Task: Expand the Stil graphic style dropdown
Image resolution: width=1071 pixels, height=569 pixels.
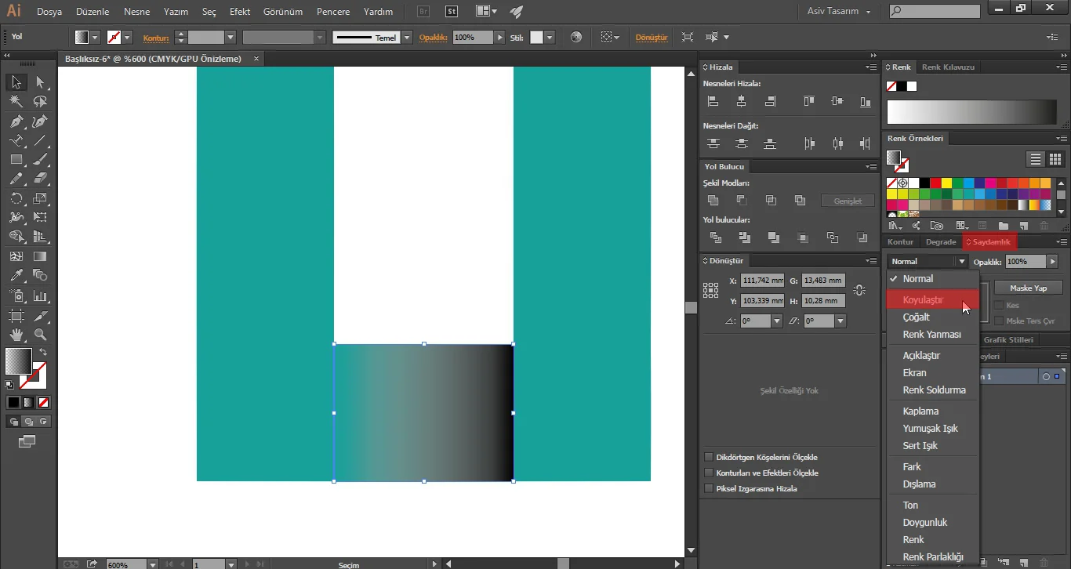Action: pyautogui.click(x=550, y=37)
